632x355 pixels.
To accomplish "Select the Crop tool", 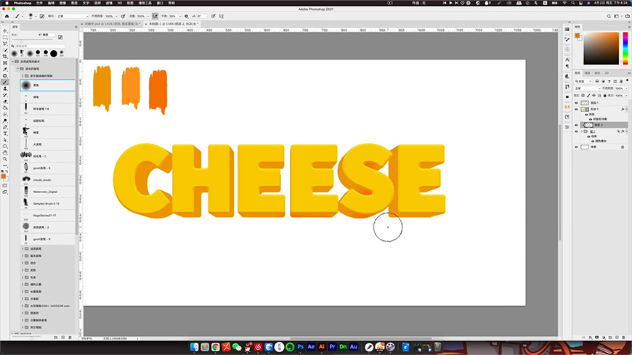I will (x=5, y=57).
